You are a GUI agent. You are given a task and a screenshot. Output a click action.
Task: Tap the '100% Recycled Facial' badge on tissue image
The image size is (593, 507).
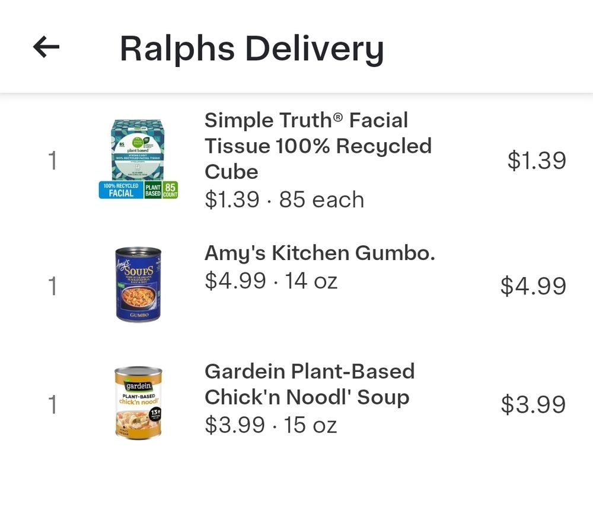(121, 190)
